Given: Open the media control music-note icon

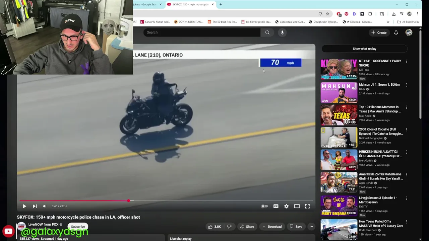Looking at the screenshot, I should coord(402,14).
